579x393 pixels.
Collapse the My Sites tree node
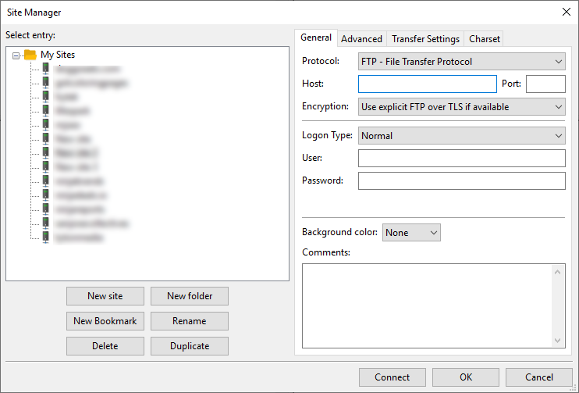point(16,55)
